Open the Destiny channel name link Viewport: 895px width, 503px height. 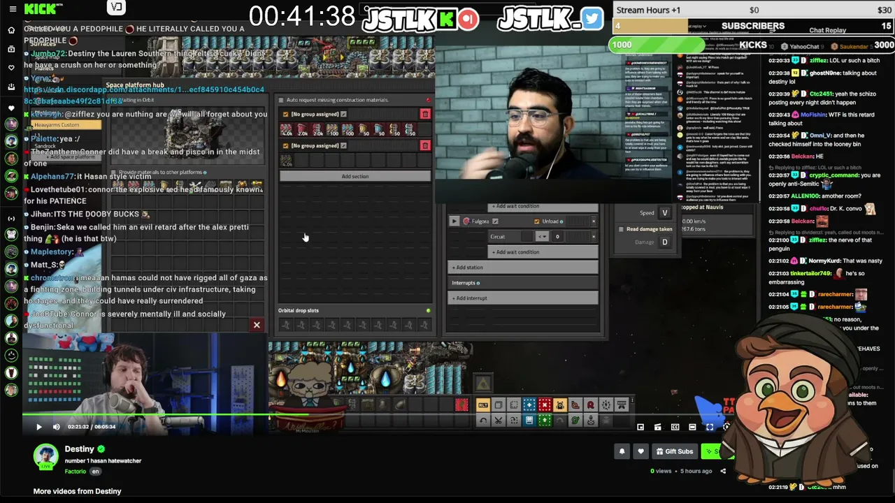79,449
